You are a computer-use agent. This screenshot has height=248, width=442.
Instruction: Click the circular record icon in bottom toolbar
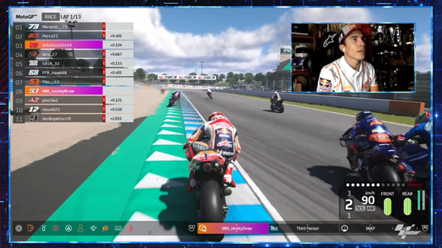18,228
